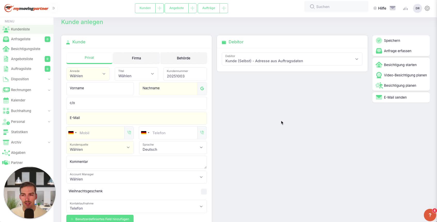Open the Angebote top menu button
The height and width of the screenshot is (222, 437).
(x=177, y=8)
